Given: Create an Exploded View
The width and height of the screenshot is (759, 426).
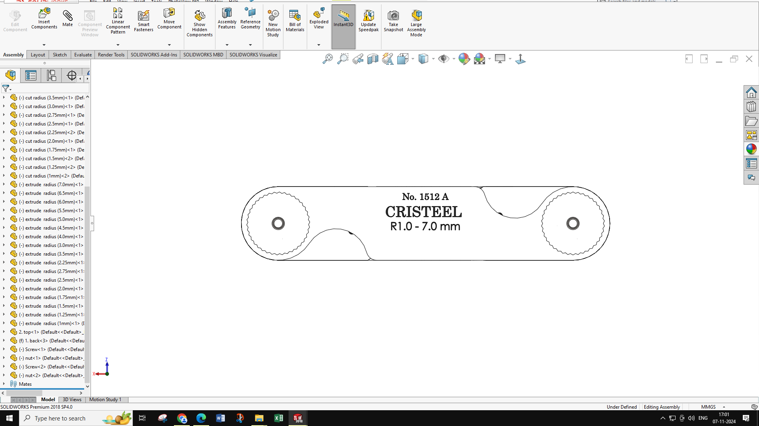Looking at the screenshot, I should (319, 19).
